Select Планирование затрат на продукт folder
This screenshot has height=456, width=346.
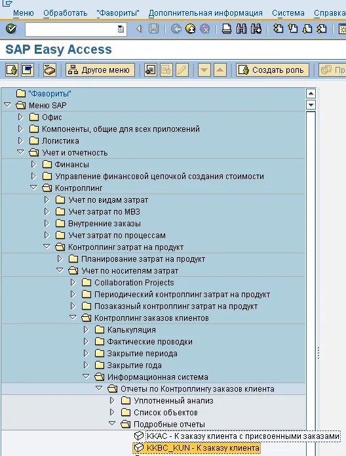click(x=144, y=259)
